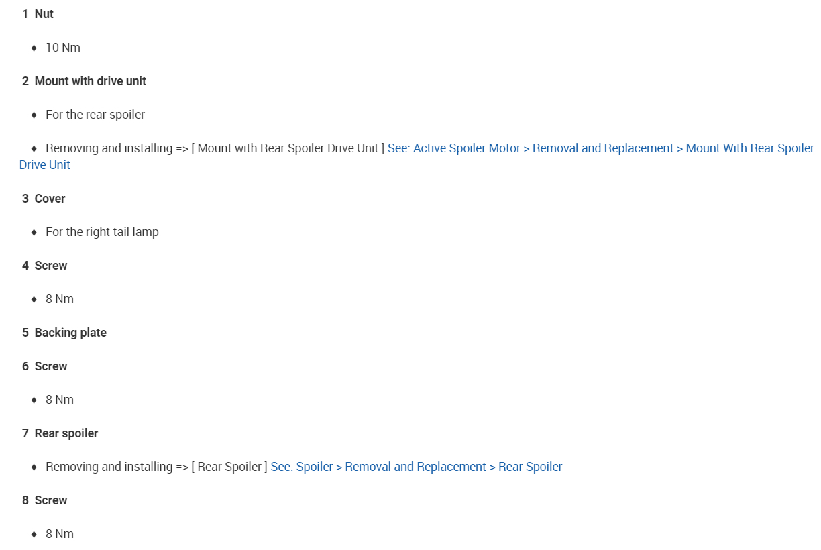Click the 'For the right tail lamp' note
This screenshot has width=821, height=550.
click(102, 232)
